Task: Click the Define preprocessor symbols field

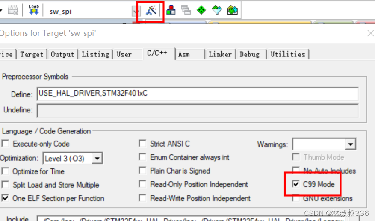Action: pos(198,94)
